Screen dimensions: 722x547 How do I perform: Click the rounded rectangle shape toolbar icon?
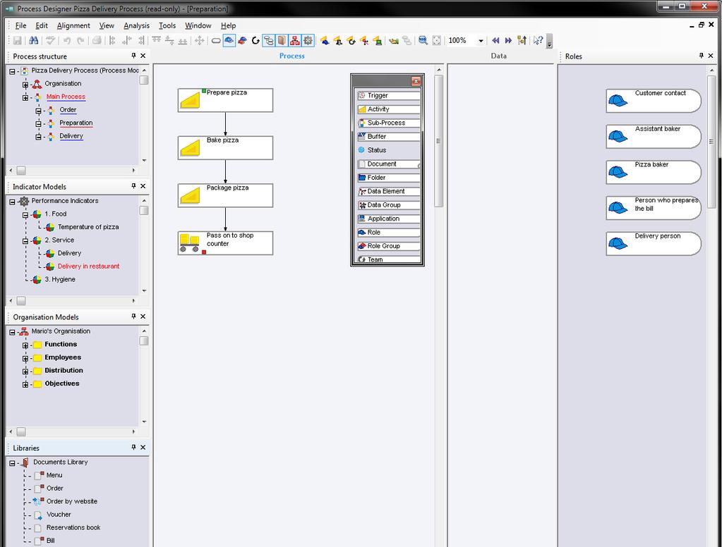coord(216,40)
